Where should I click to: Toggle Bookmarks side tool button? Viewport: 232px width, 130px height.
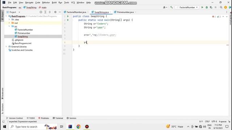3,94
